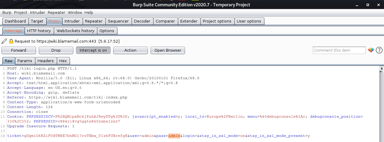Select the Intercept sub-tab

[13, 31]
